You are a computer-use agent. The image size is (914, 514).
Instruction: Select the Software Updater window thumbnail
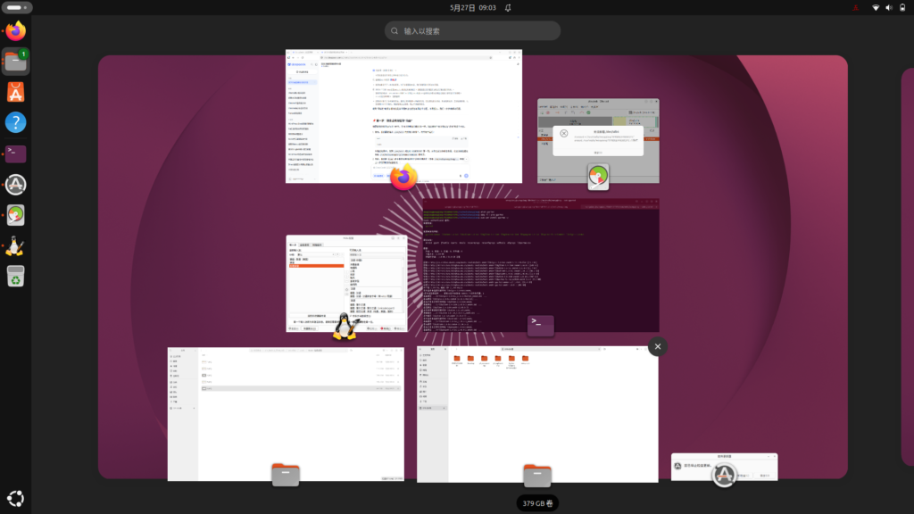click(724, 467)
